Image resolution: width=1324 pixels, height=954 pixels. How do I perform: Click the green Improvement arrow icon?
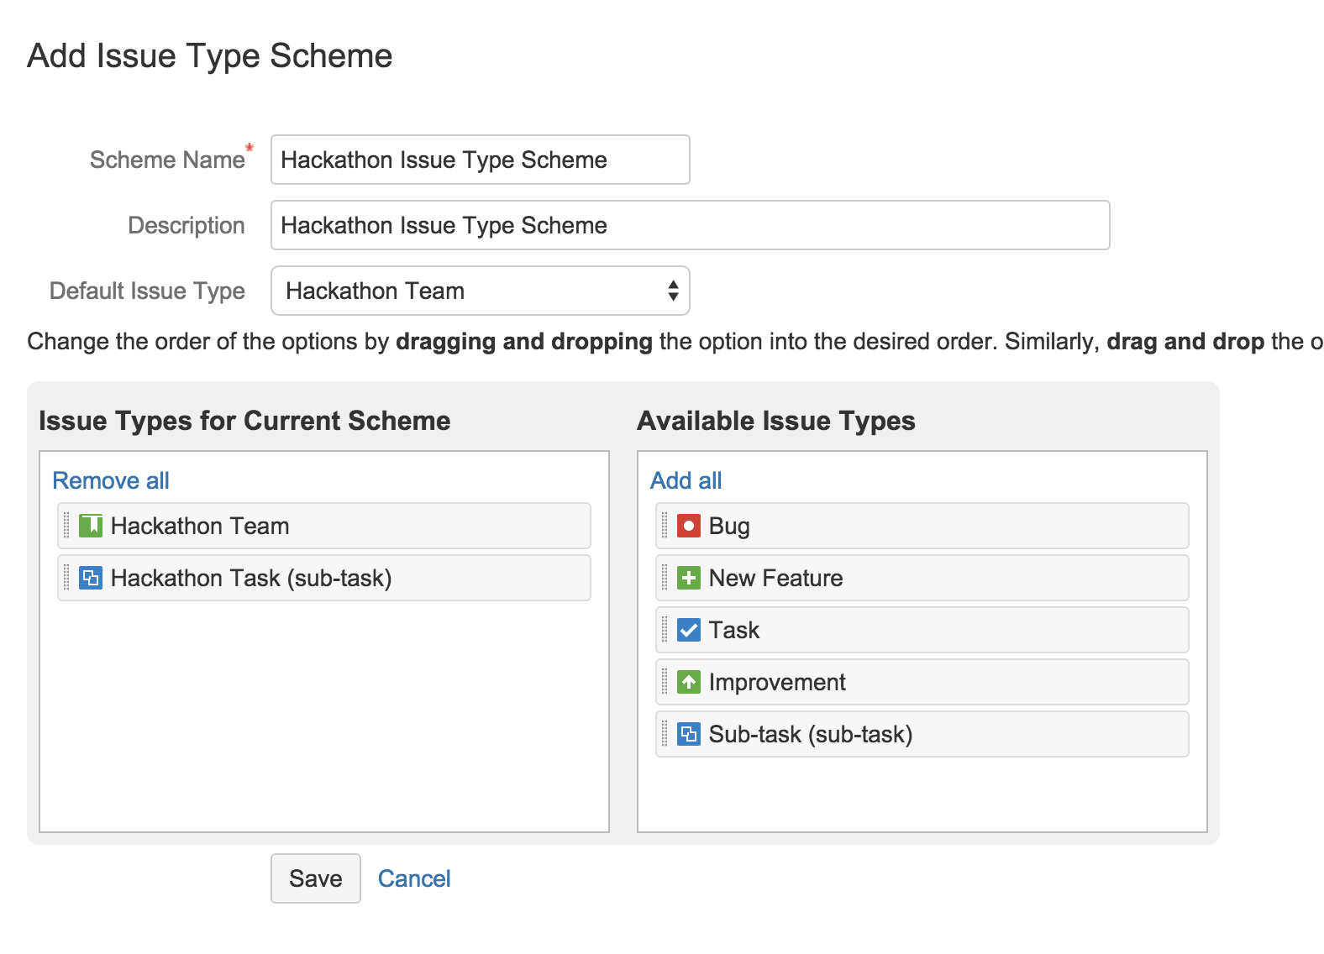point(688,682)
